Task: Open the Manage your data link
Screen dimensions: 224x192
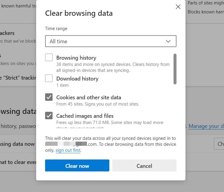Action: pyautogui.click(x=206, y=126)
